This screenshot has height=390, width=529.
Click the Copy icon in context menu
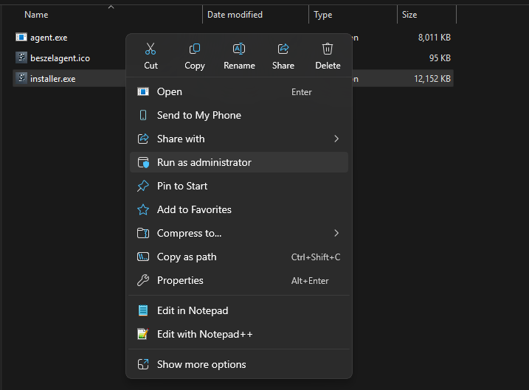[x=195, y=49]
